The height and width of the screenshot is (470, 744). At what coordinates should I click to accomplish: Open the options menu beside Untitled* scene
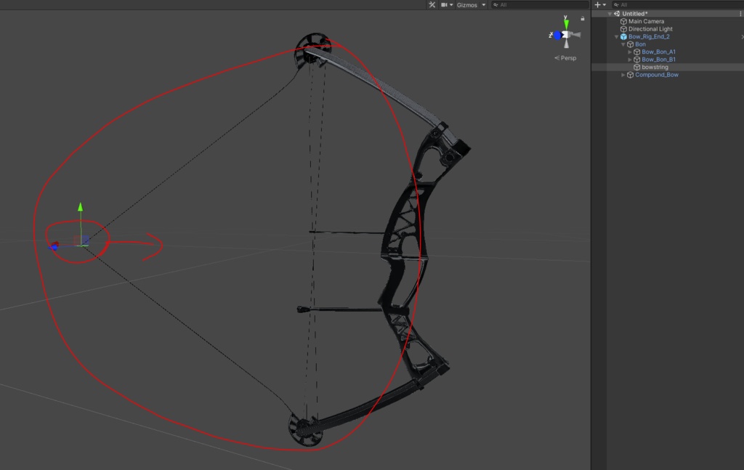(x=740, y=13)
